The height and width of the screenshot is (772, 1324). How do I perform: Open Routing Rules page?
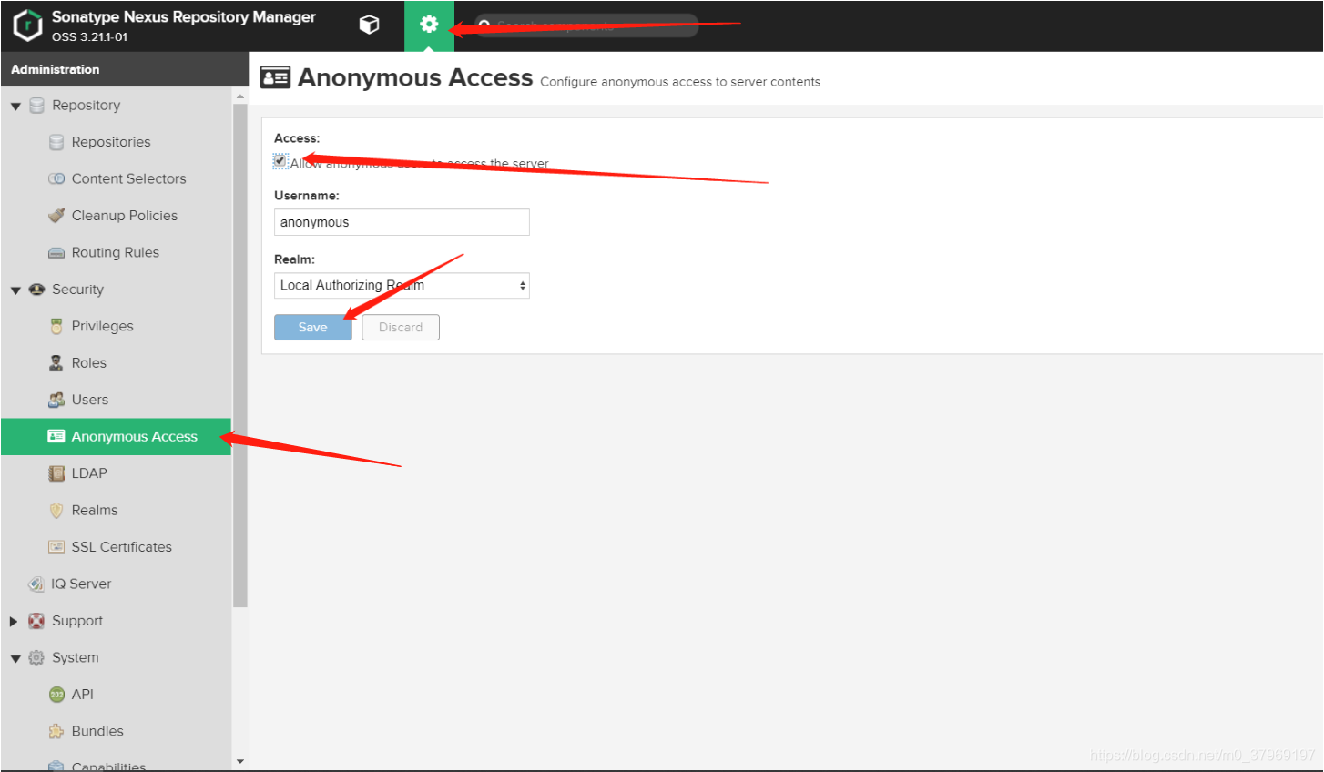point(116,252)
